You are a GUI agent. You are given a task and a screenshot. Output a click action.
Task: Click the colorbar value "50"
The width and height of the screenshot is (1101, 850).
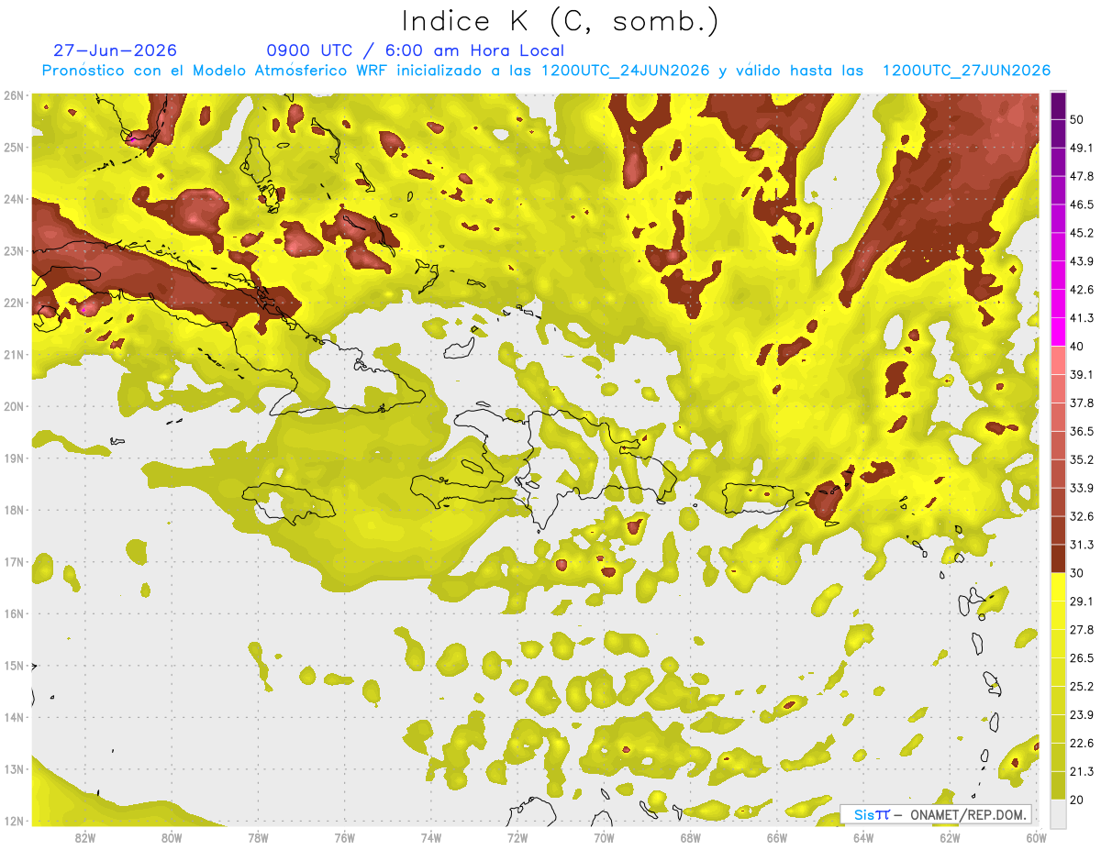point(1077,119)
